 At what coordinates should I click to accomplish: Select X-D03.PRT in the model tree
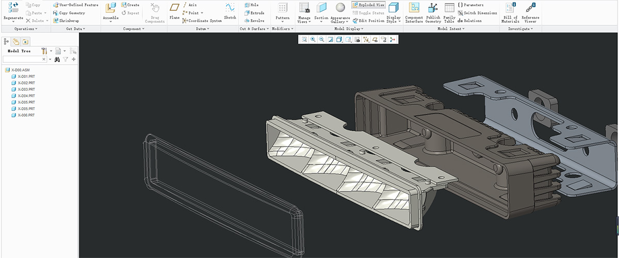(x=26, y=89)
